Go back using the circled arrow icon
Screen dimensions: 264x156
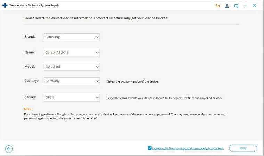click(x=9, y=149)
